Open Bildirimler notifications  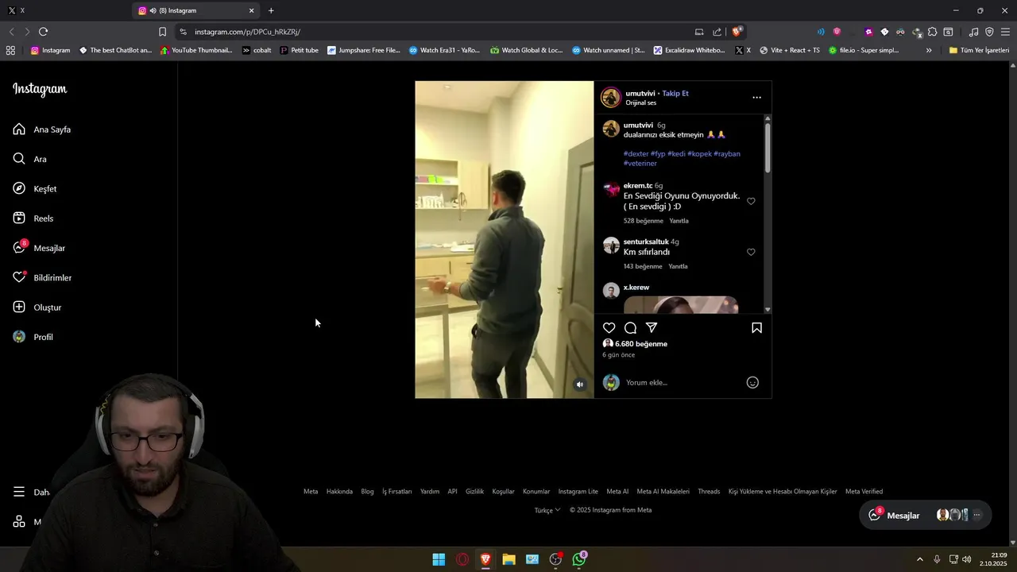pyautogui.click(x=42, y=278)
